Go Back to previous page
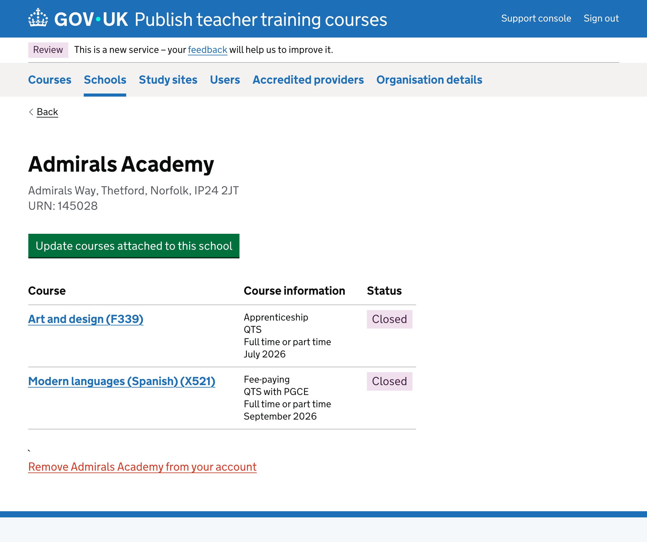This screenshot has width=647, height=542. point(47,112)
